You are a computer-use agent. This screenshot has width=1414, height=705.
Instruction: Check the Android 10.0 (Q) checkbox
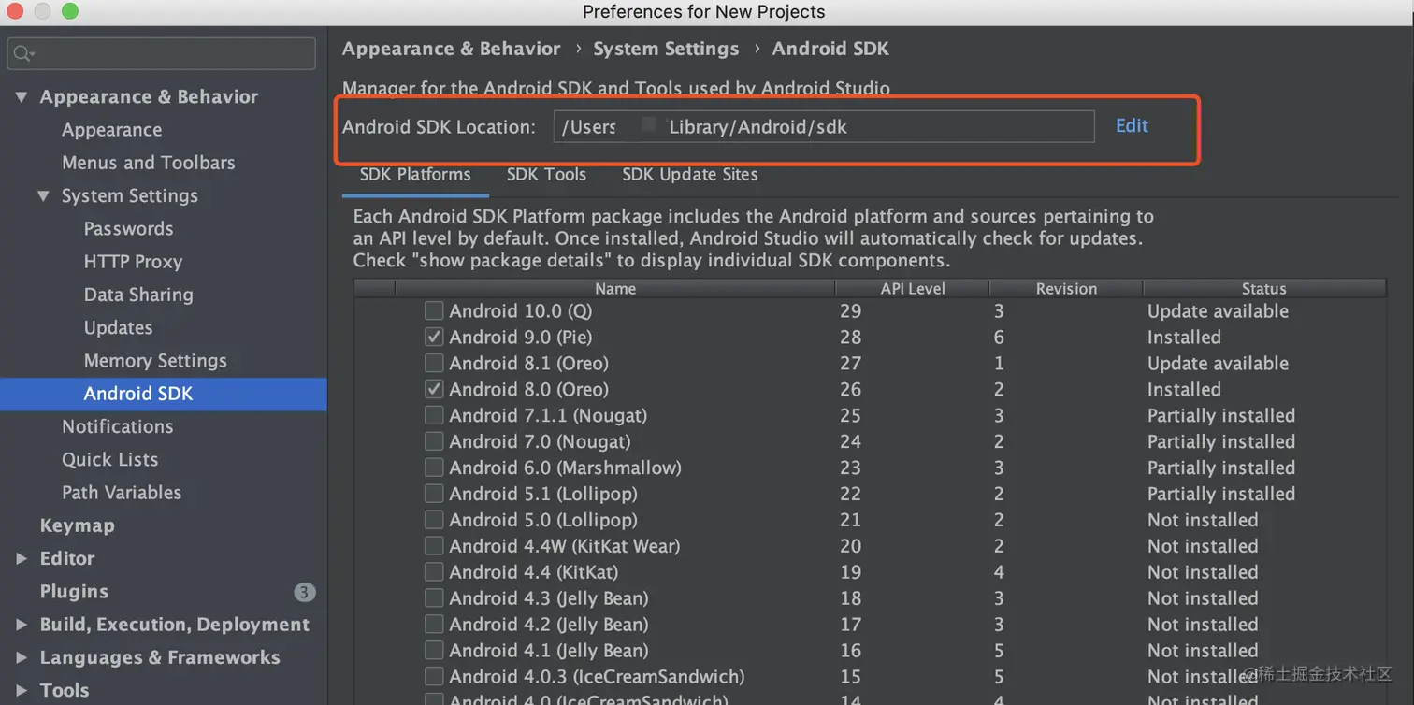click(x=434, y=311)
